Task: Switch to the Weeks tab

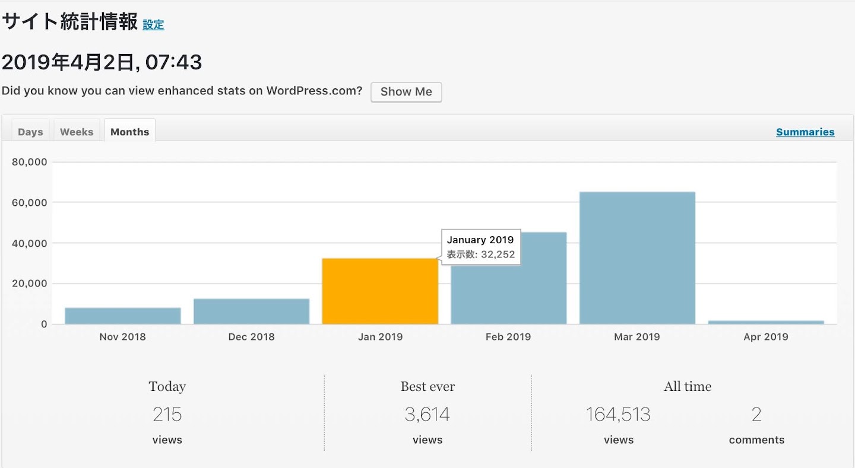Action: tap(77, 132)
